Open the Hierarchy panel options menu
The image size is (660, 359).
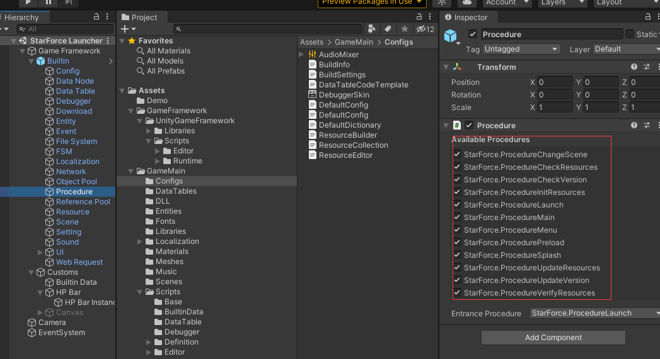pos(107,17)
